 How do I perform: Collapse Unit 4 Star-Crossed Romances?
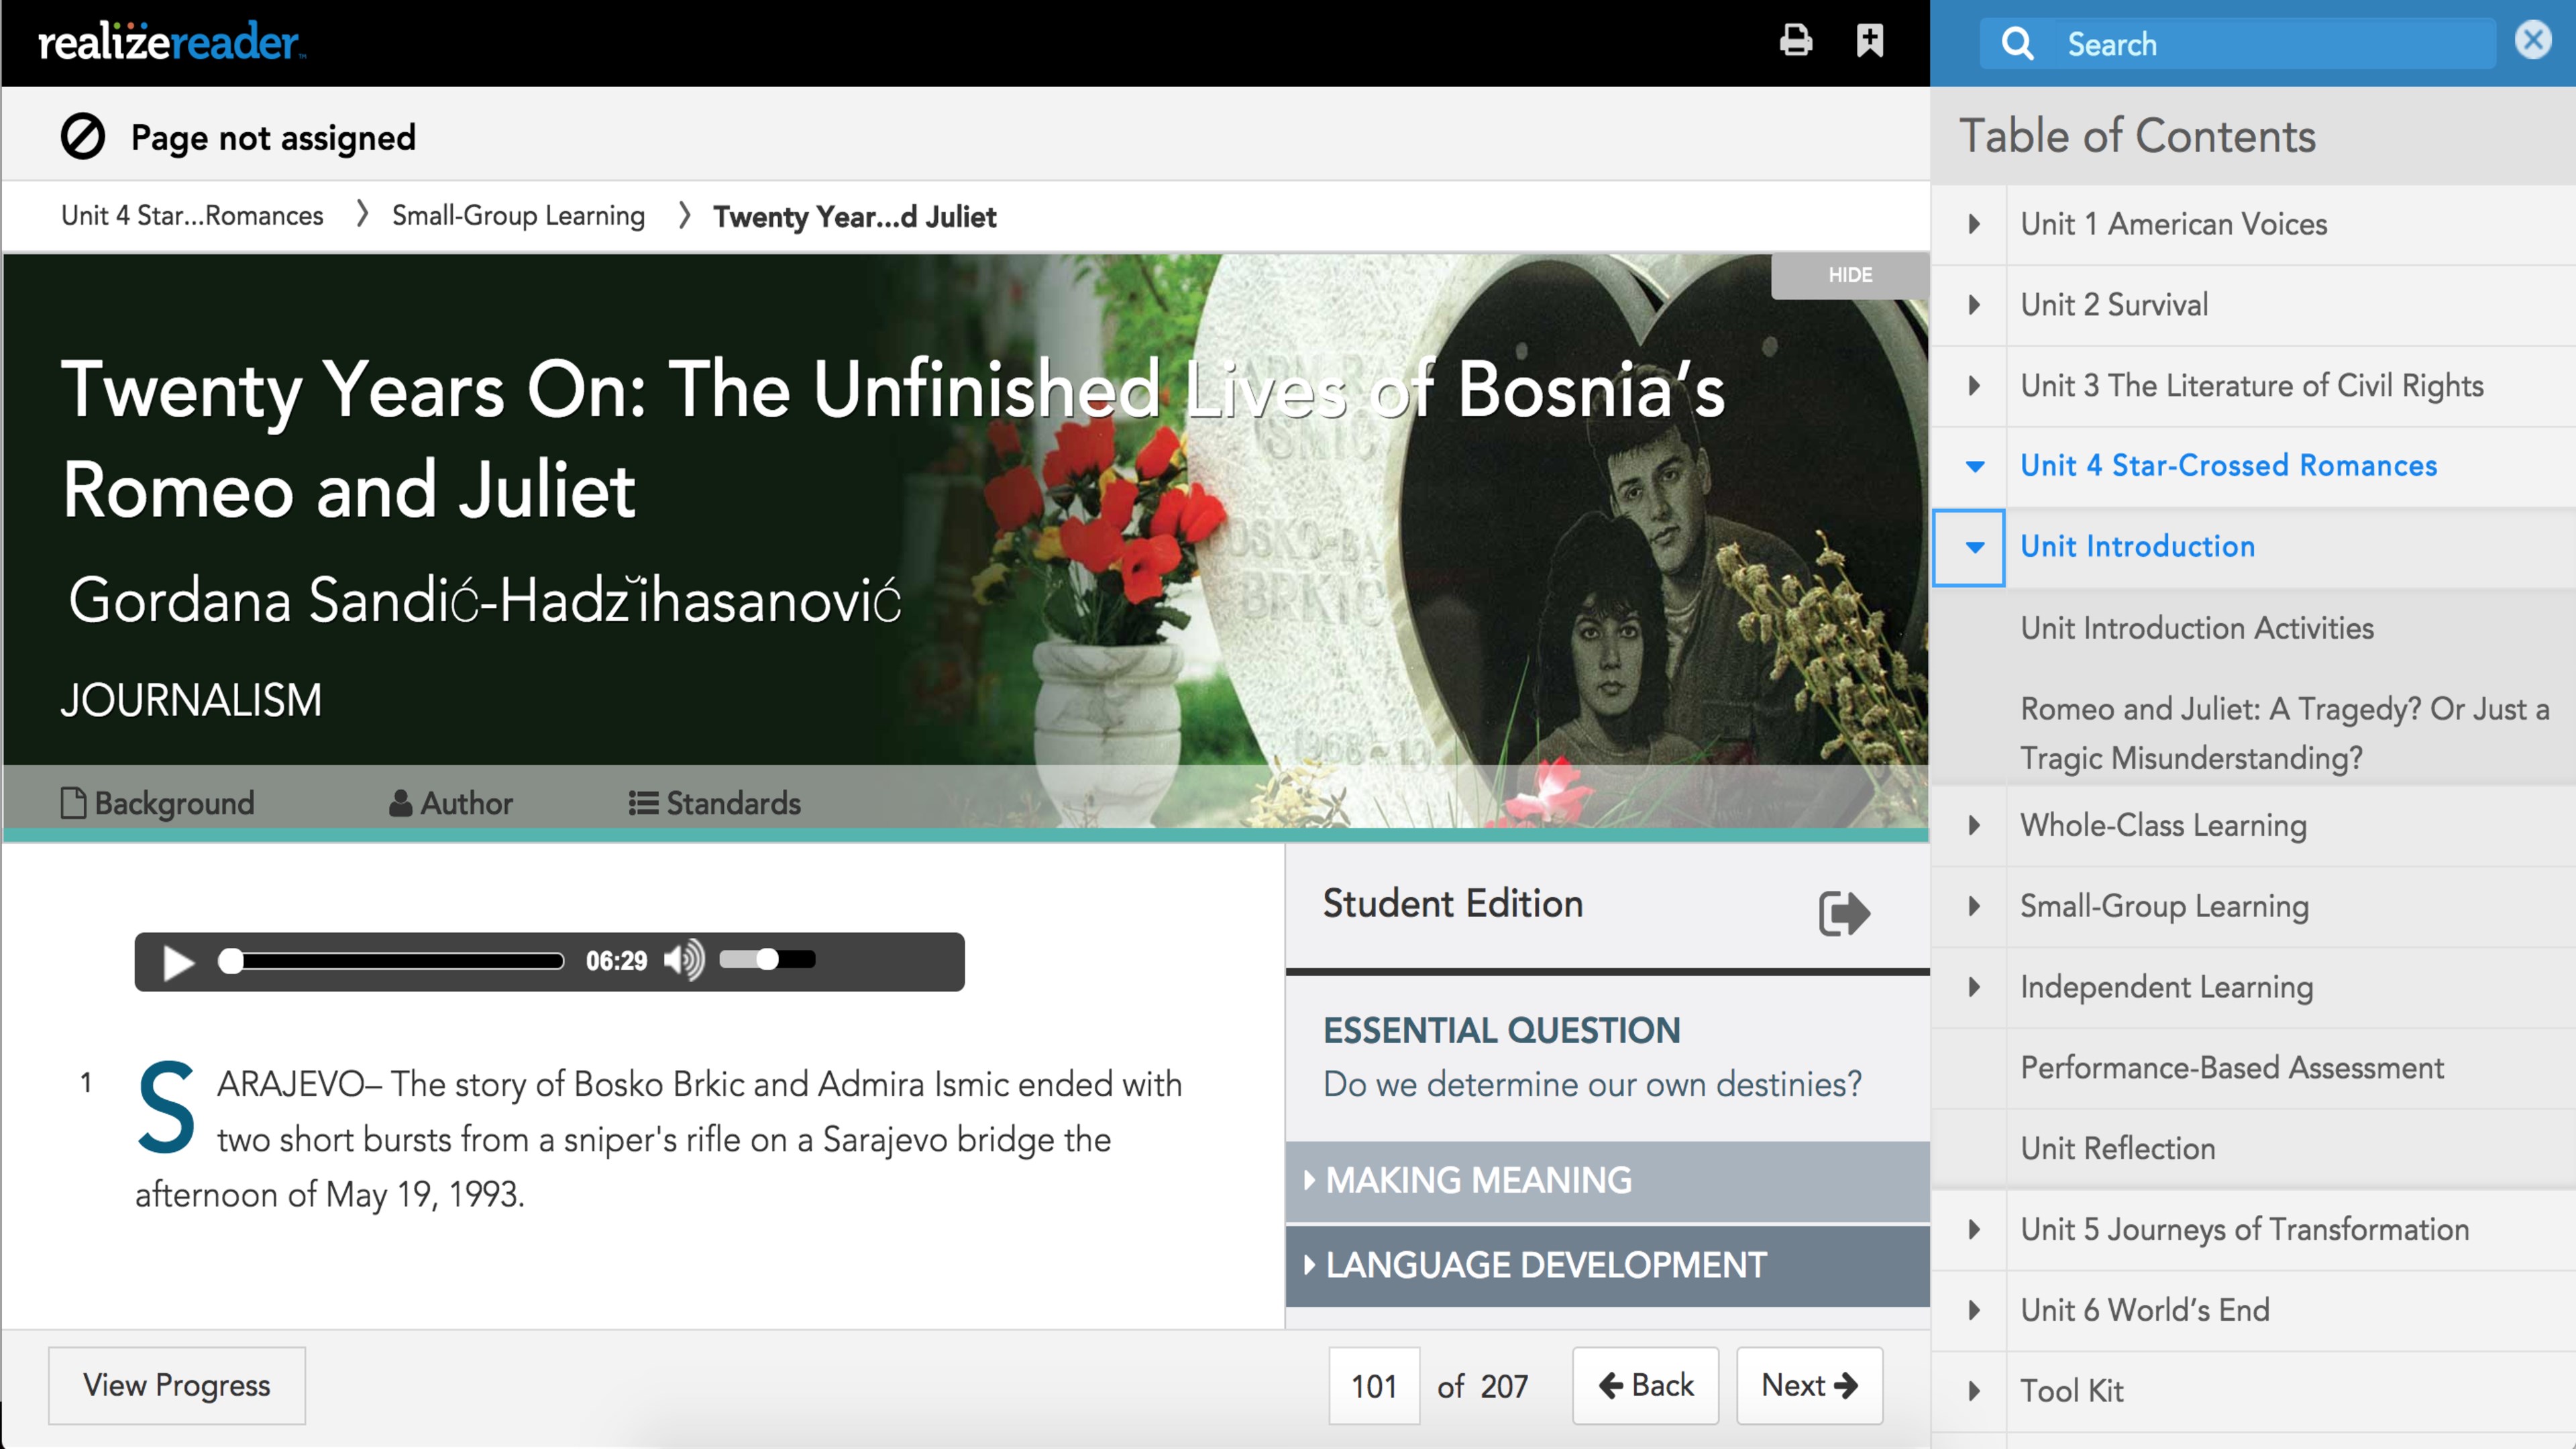[1974, 466]
